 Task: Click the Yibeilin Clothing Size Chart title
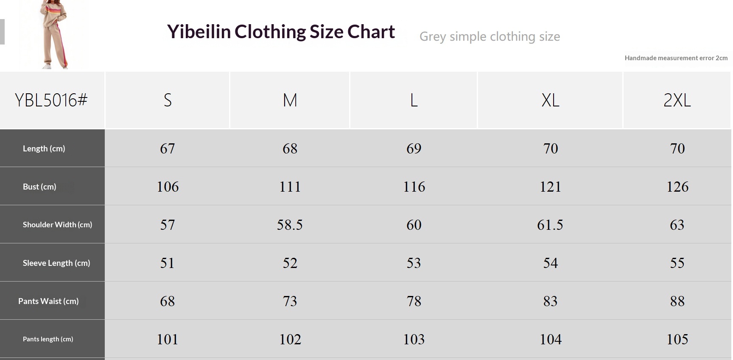point(281,32)
